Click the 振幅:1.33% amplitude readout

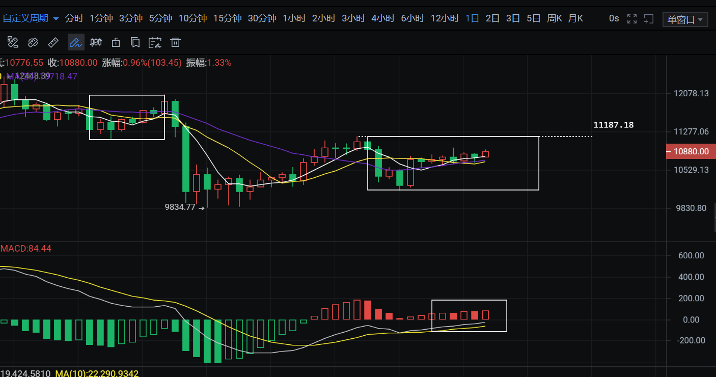point(209,63)
